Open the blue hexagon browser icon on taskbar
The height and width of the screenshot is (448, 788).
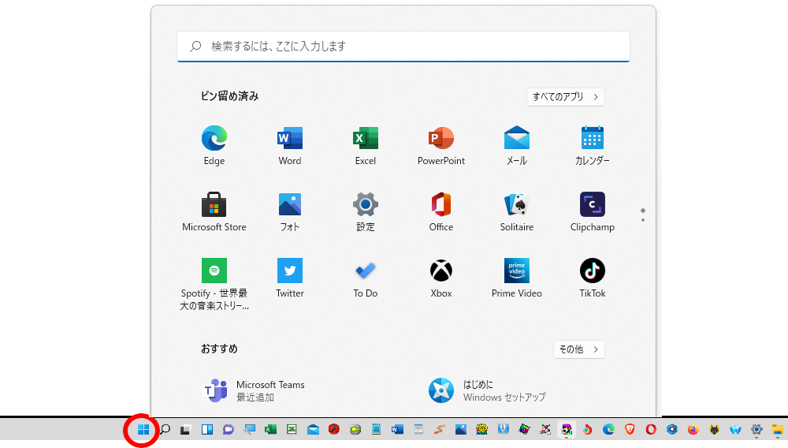click(x=672, y=429)
